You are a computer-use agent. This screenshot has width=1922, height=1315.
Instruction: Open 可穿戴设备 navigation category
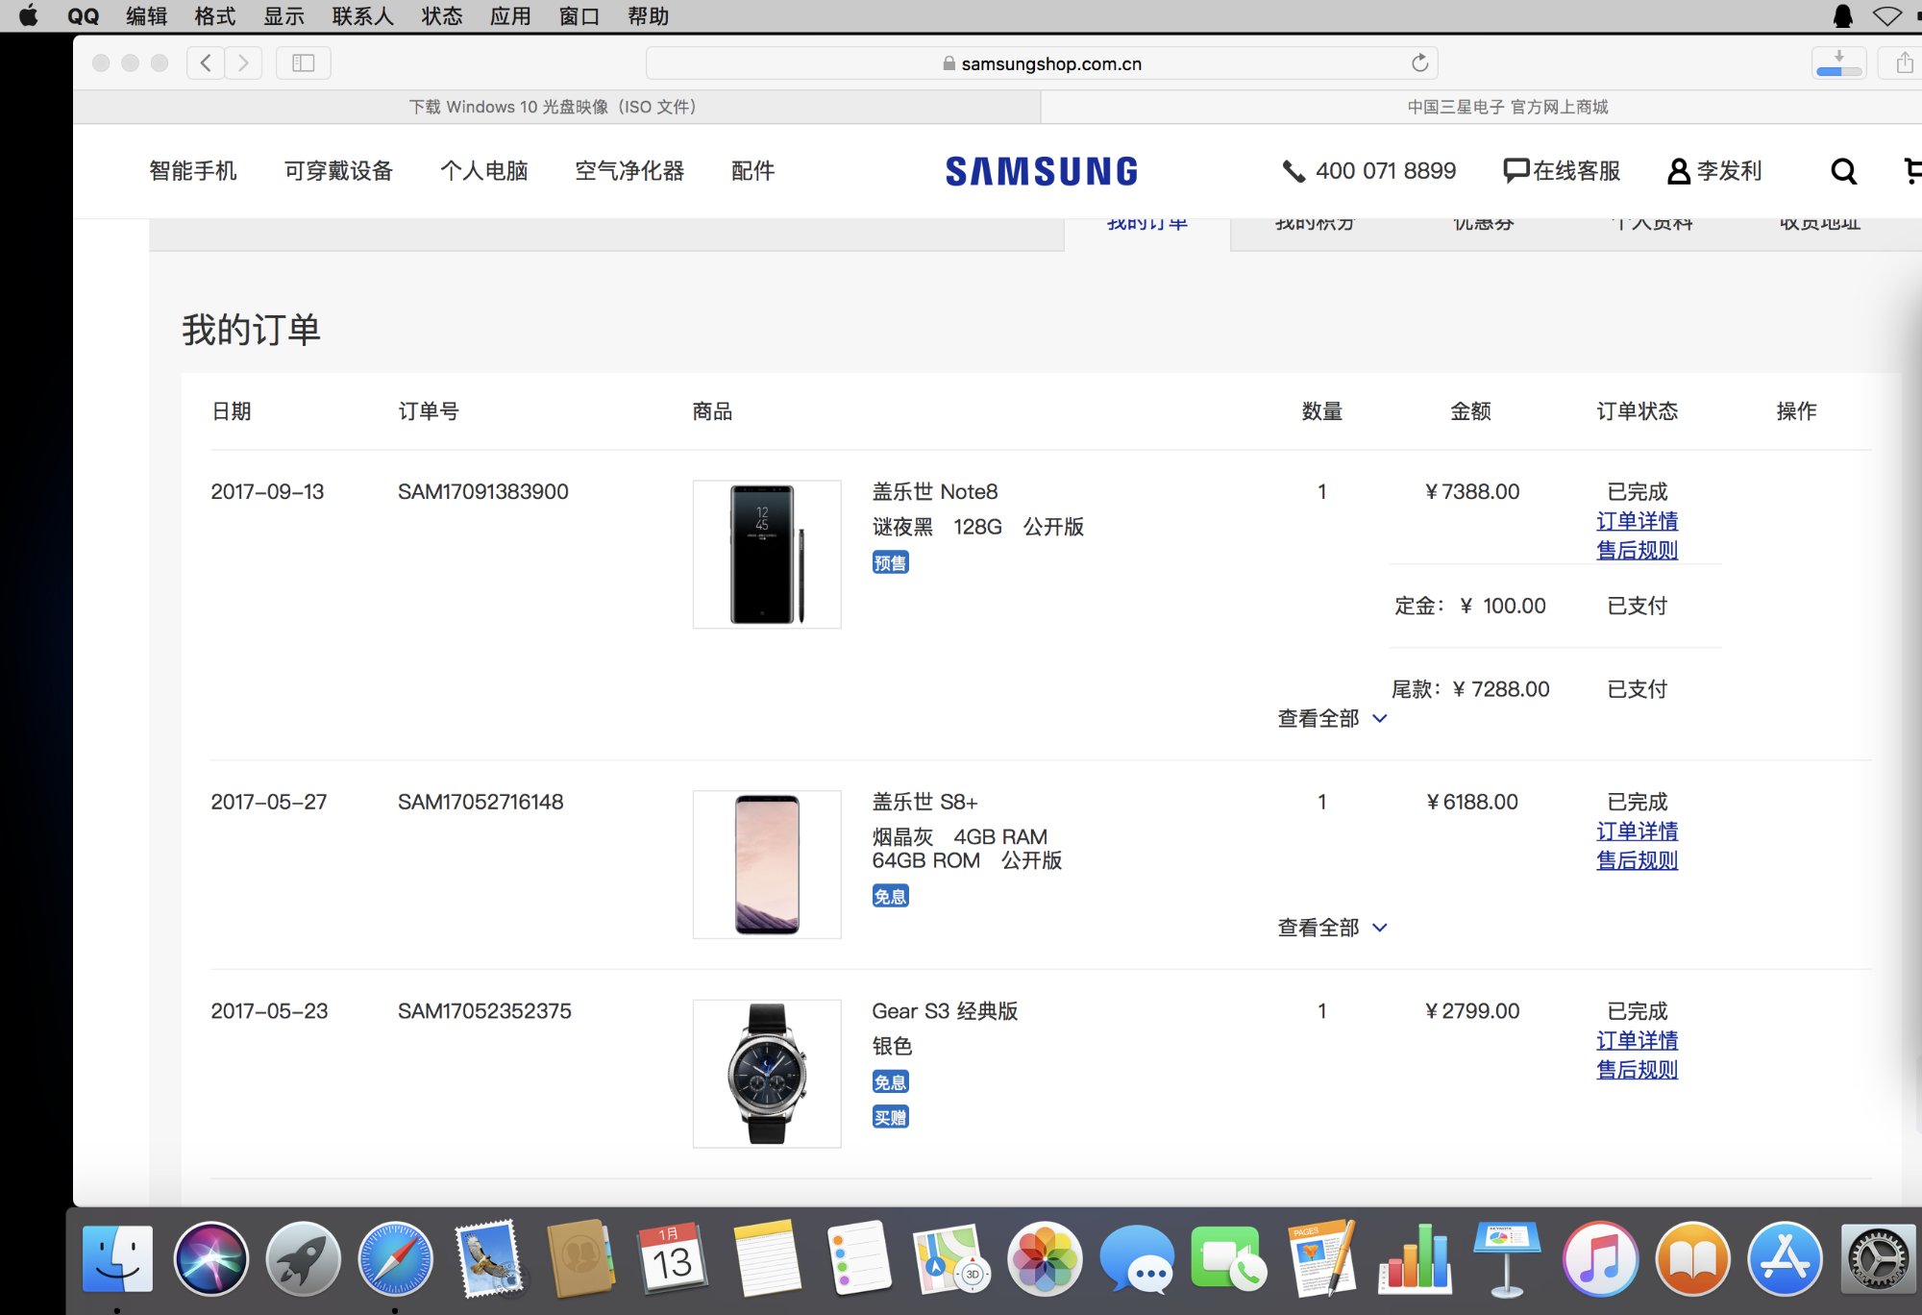coord(339,171)
